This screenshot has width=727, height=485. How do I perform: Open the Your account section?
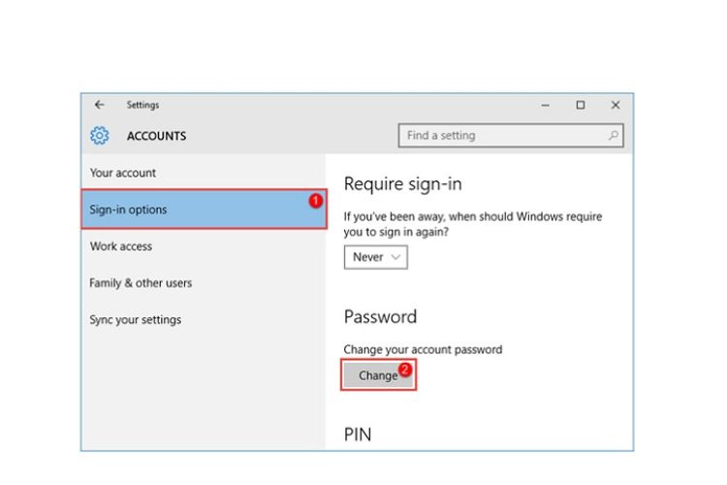pos(123,173)
